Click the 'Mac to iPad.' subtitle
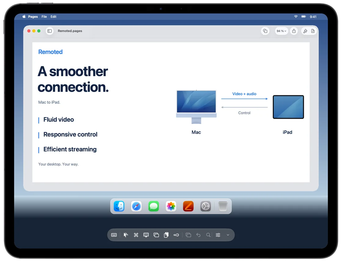 point(49,102)
